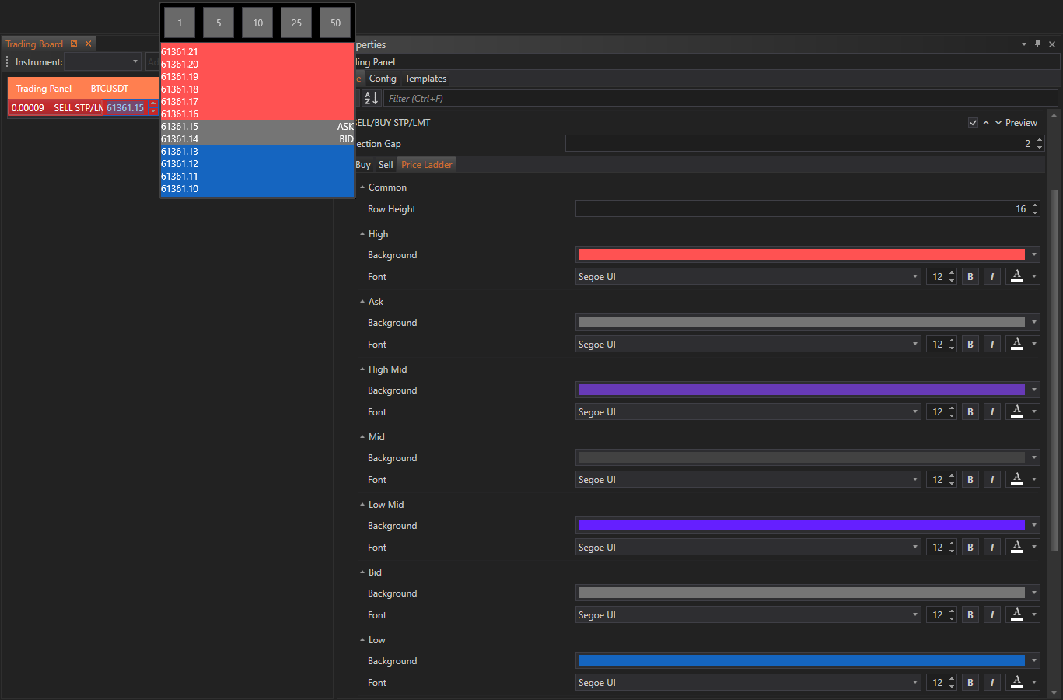1063x700 pixels.
Task: Click the 61361.18 price ladder row
Action: point(257,89)
